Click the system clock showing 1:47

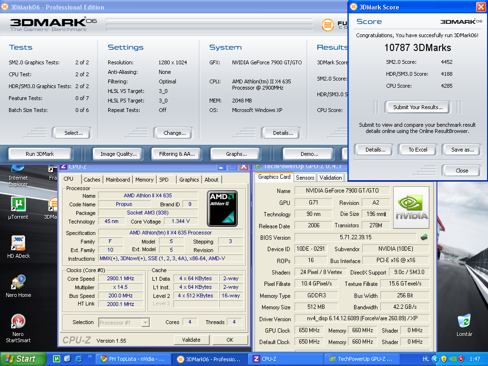point(475,359)
